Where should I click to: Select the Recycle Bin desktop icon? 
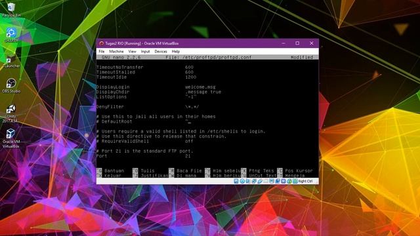coord(11,10)
